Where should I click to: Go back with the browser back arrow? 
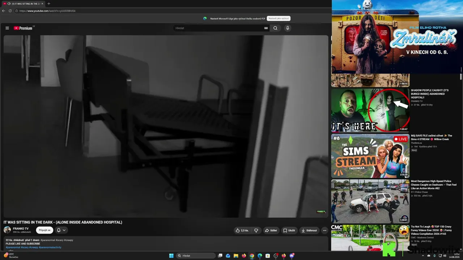4,11
